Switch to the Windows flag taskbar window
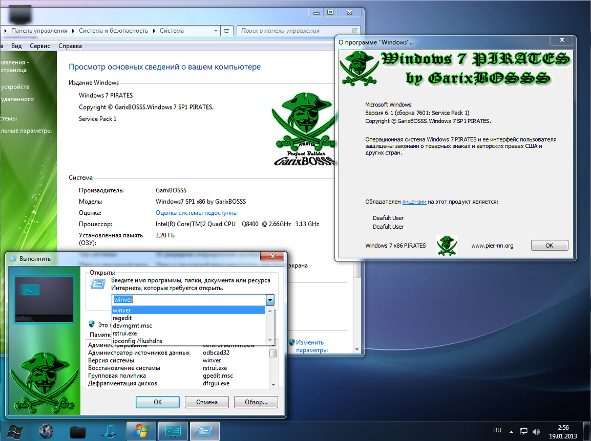 coord(141,431)
